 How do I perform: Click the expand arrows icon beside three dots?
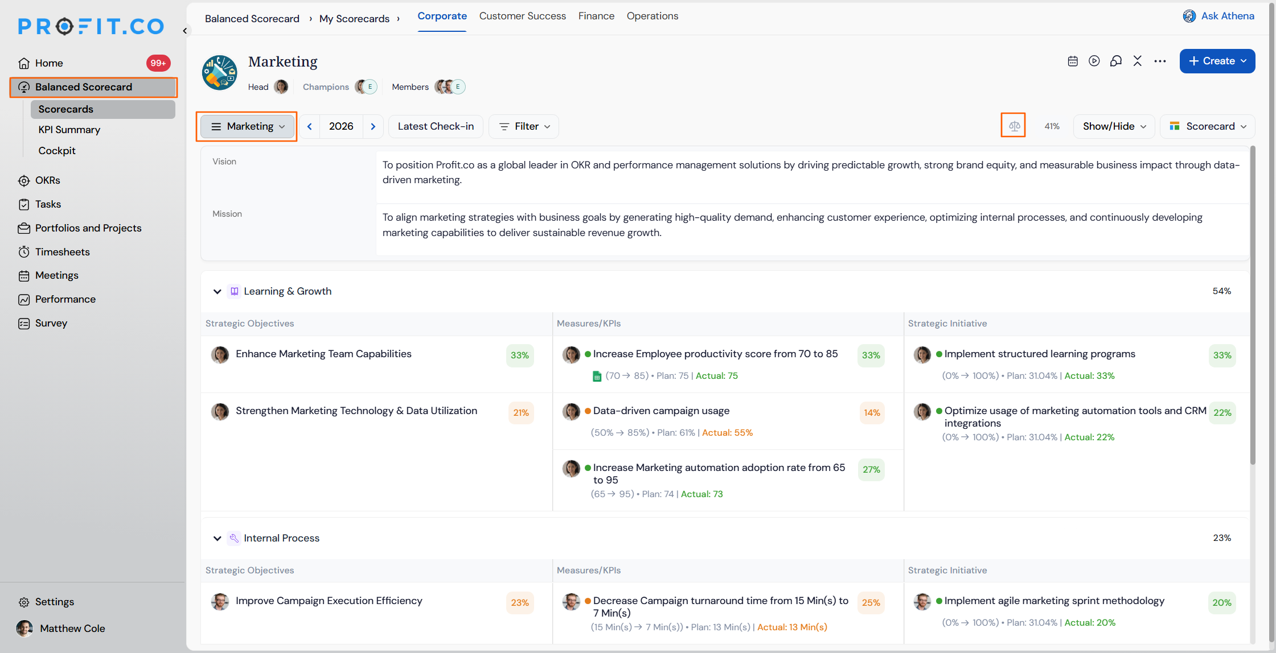(1138, 61)
